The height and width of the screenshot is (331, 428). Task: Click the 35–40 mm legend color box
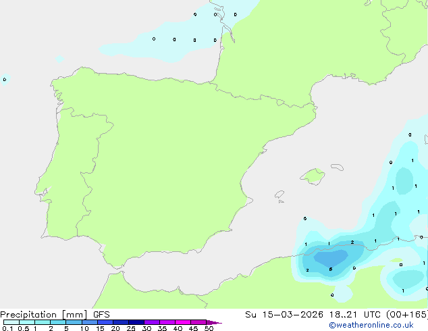pos(167,322)
